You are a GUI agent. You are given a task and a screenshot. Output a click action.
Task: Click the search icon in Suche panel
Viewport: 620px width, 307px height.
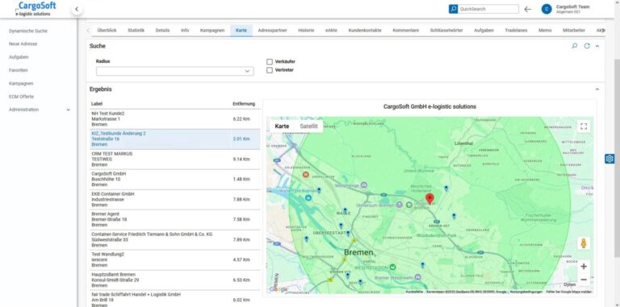click(575, 46)
